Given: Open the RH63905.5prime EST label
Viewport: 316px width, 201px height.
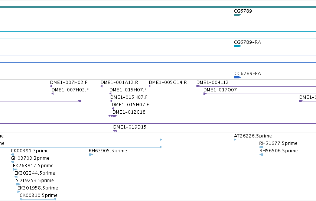Looking at the screenshot, I should click(x=108, y=151).
